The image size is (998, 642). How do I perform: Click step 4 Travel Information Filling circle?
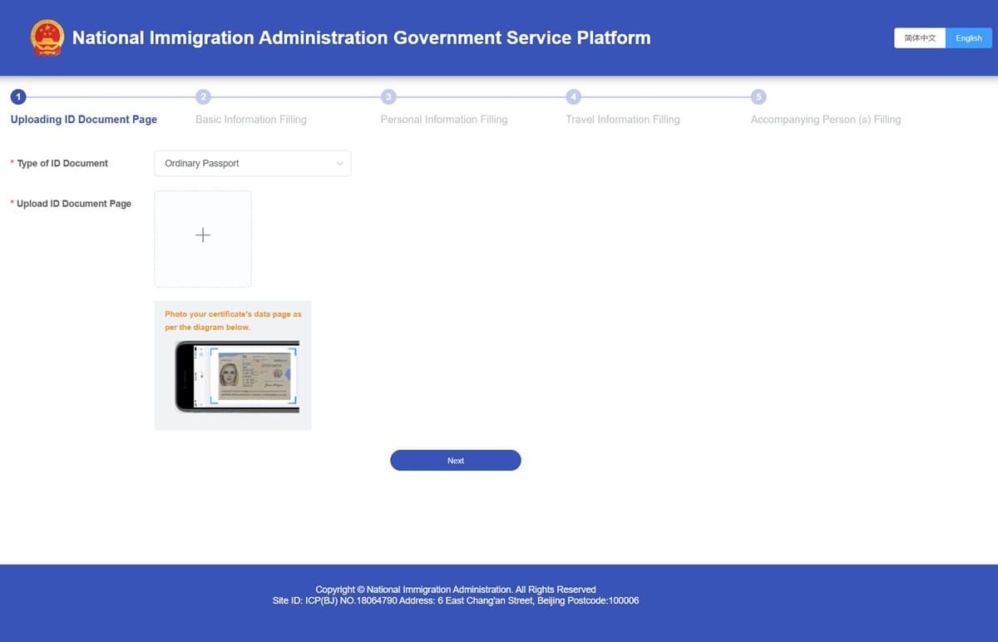[574, 96]
